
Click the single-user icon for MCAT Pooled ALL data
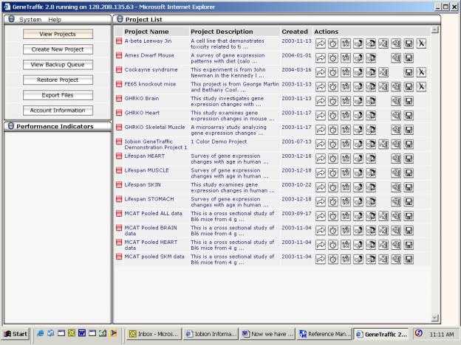(x=358, y=216)
